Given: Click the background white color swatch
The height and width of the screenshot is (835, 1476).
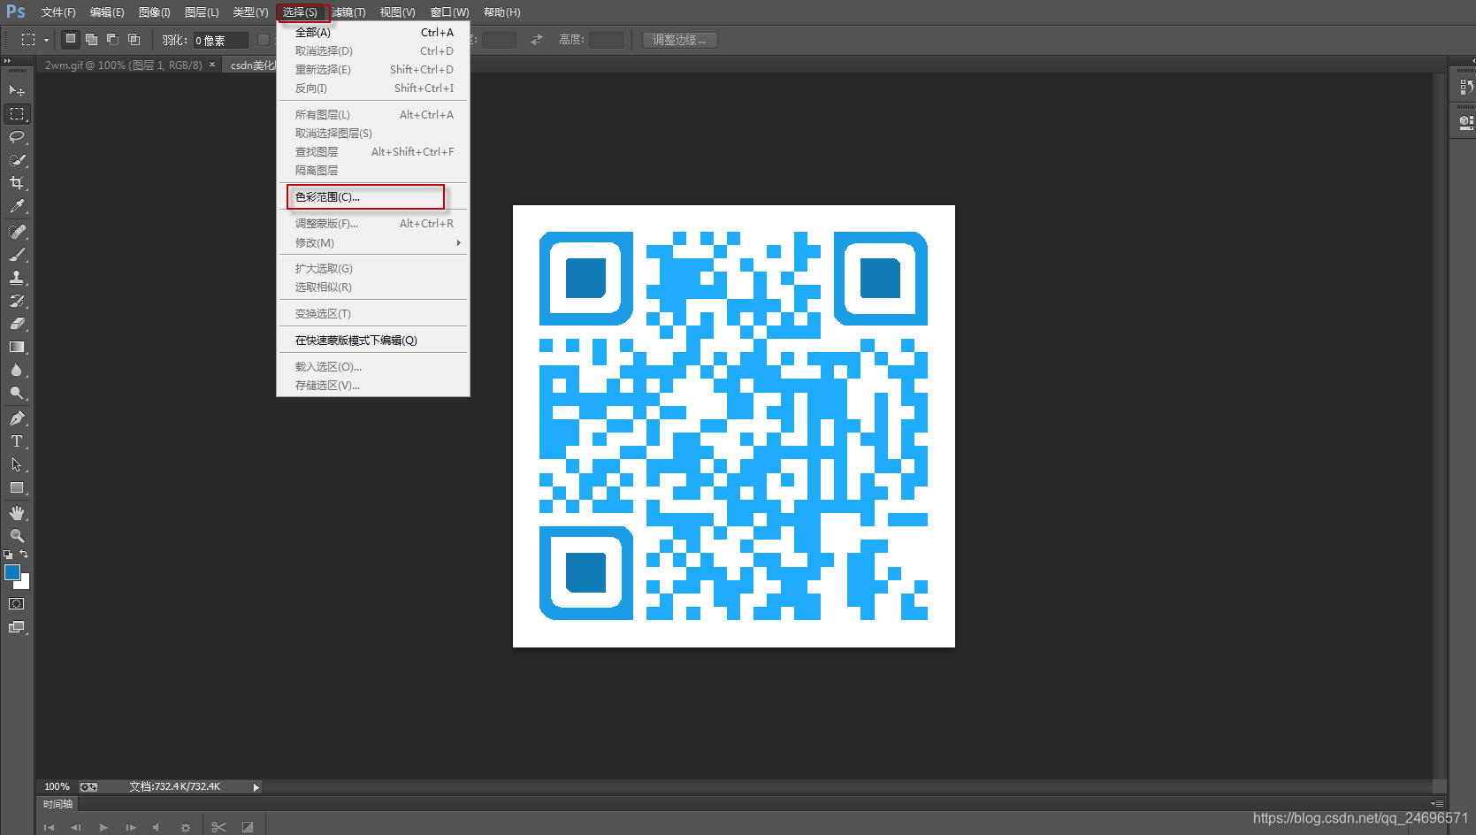Looking at the screenshot, I should point(25,584).
